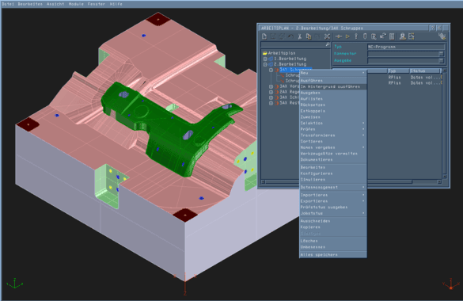Screen dimensions: 463x301
Task: Expand the 3AX Vorschlichten node below Schruppen
Action: click(271, 86)
